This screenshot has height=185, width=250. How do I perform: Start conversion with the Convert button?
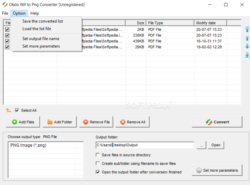click(217, 122)
